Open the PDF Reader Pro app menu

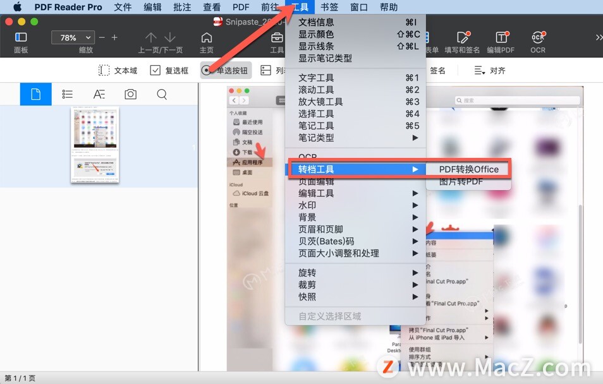tap(68, 7)
